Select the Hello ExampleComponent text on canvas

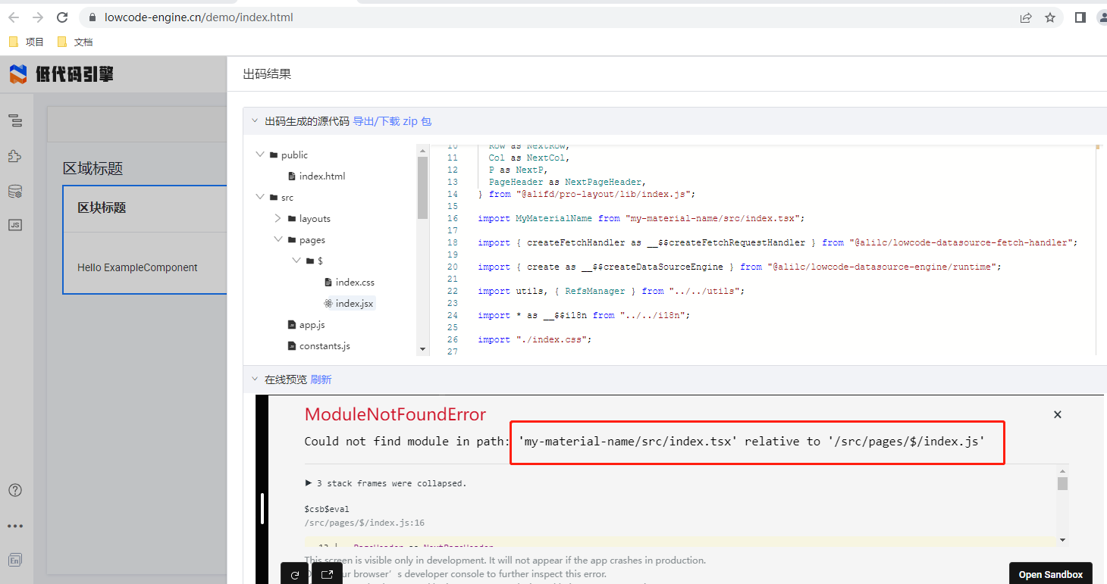click(137, 267)
